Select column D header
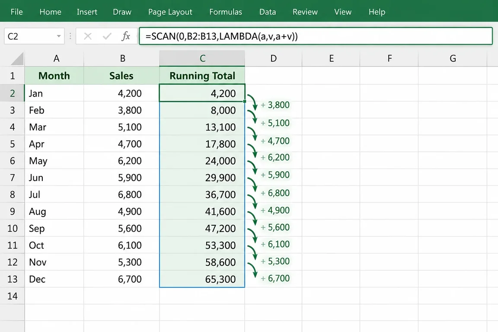 (x=274, y=58)
